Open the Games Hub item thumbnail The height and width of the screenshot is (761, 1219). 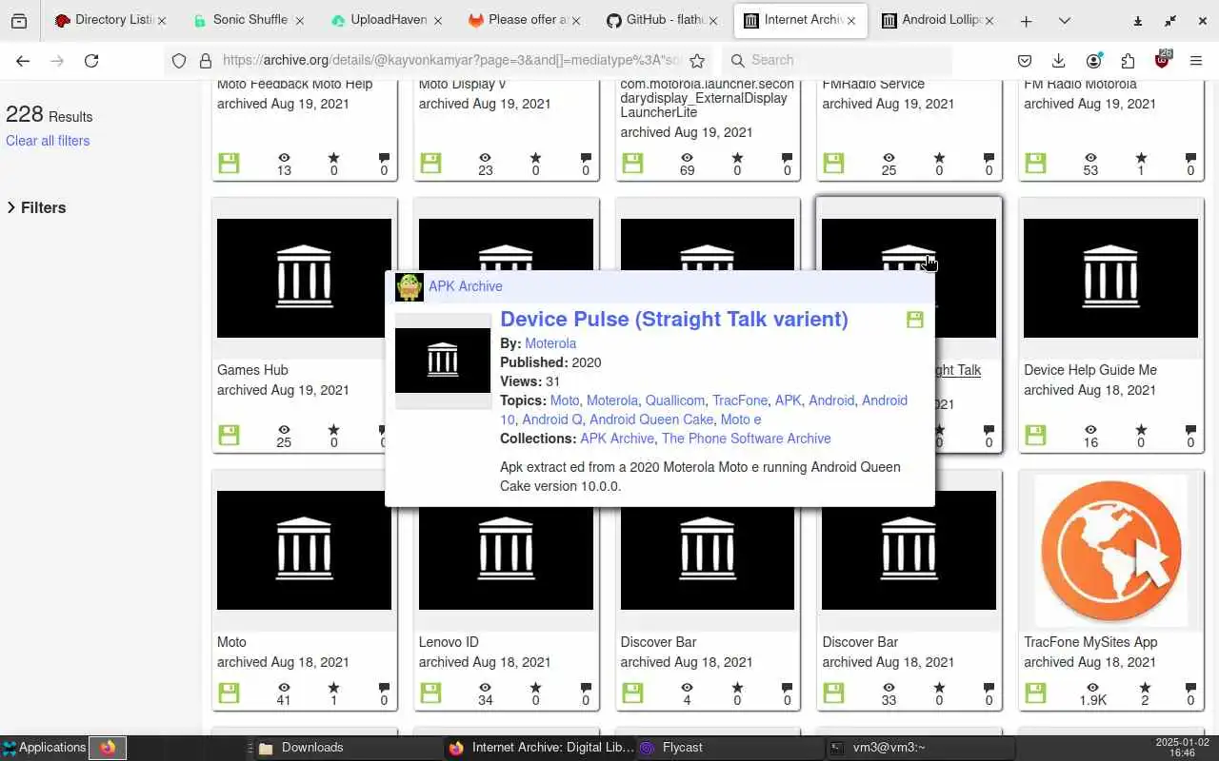(x=304, y=279)
